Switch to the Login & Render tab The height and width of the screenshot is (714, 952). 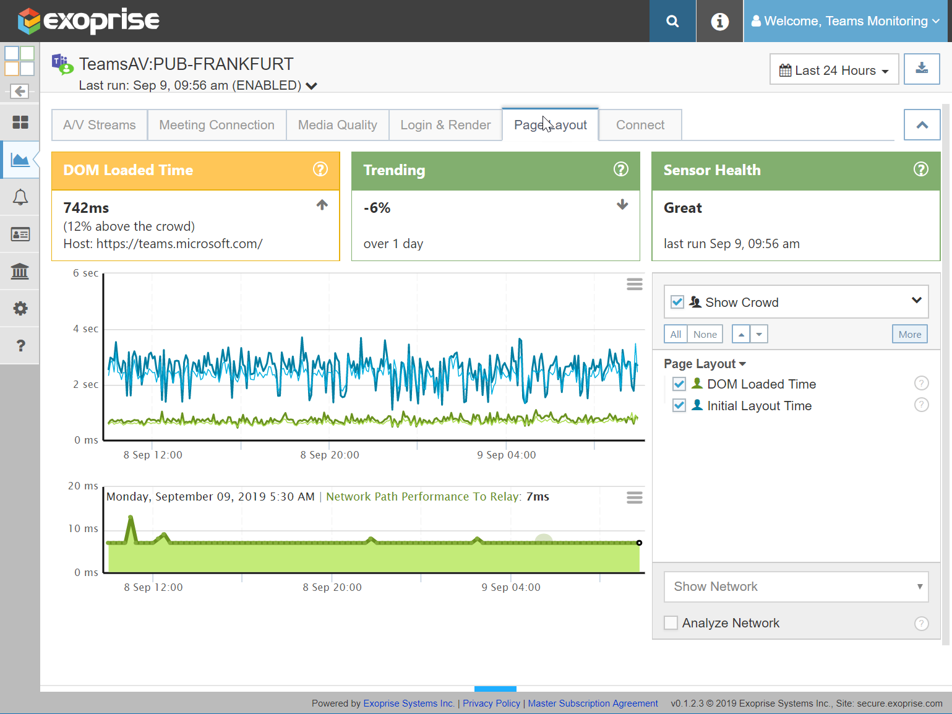pyautogui.click(x=445, y=125)
